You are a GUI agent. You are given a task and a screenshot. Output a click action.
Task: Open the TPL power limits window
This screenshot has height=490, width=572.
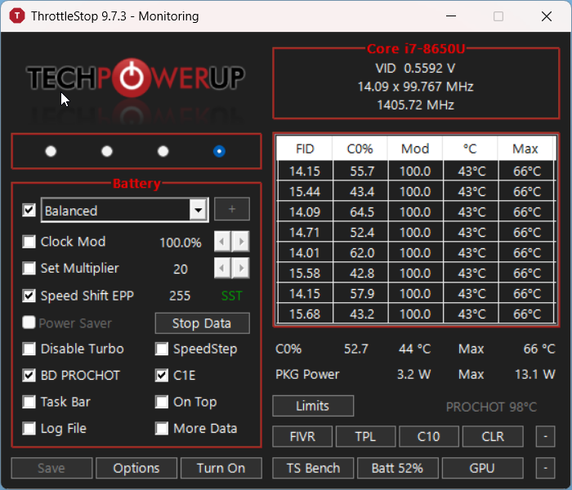pos(365,436)
